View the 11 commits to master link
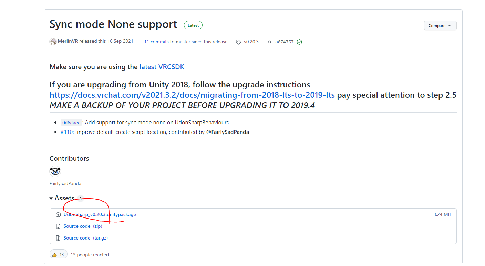 click(156, 42)
